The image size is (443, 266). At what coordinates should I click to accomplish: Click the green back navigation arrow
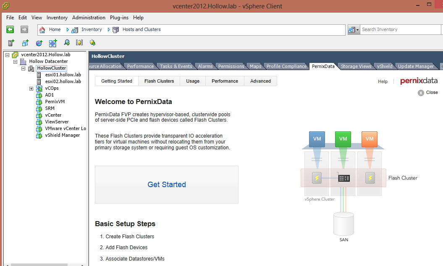(10, 29)
